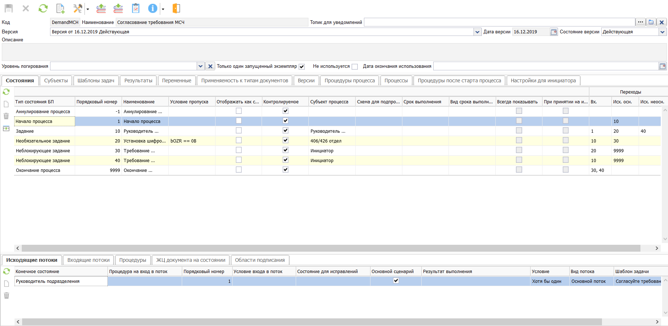Switch to the 'Шаблоны задач' tab
Viewport: 668px width, 326px height.
[96, 81]
